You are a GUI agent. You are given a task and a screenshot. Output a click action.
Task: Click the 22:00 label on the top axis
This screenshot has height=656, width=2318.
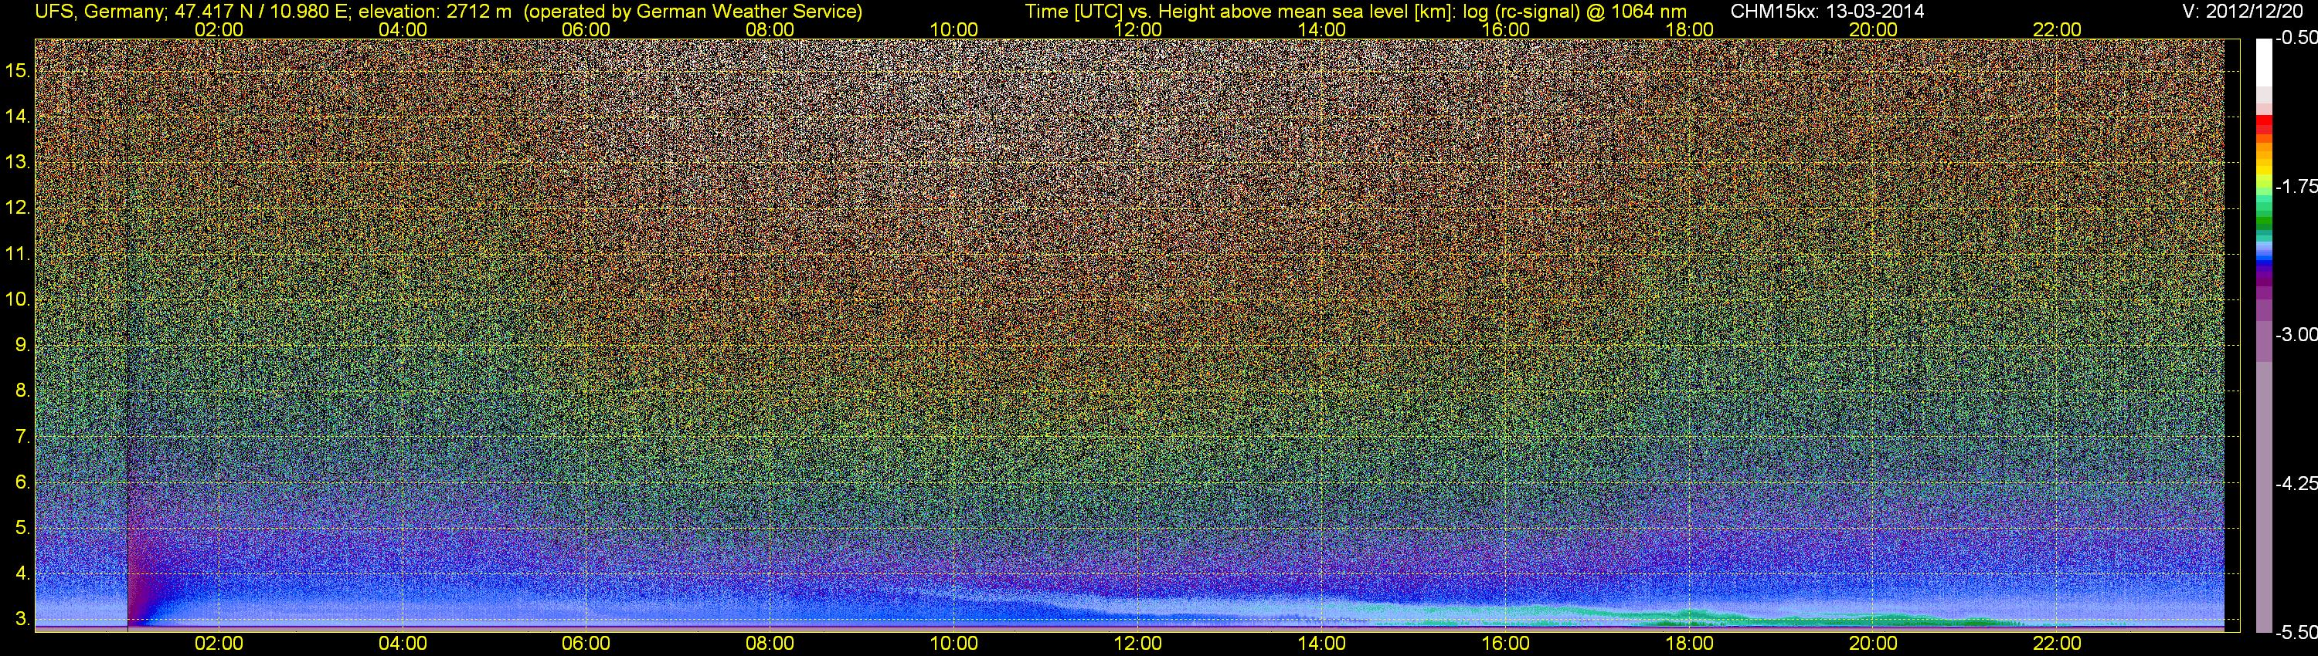[x=2057, y=29]
